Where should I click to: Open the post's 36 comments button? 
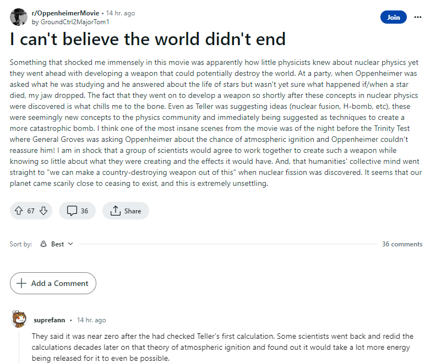click(x=77, y=211)
